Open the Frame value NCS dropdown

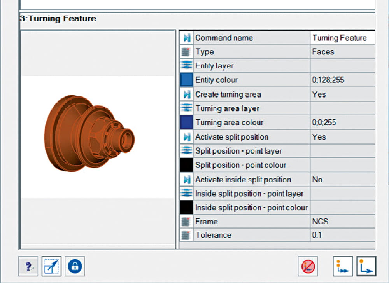(343, 222)
